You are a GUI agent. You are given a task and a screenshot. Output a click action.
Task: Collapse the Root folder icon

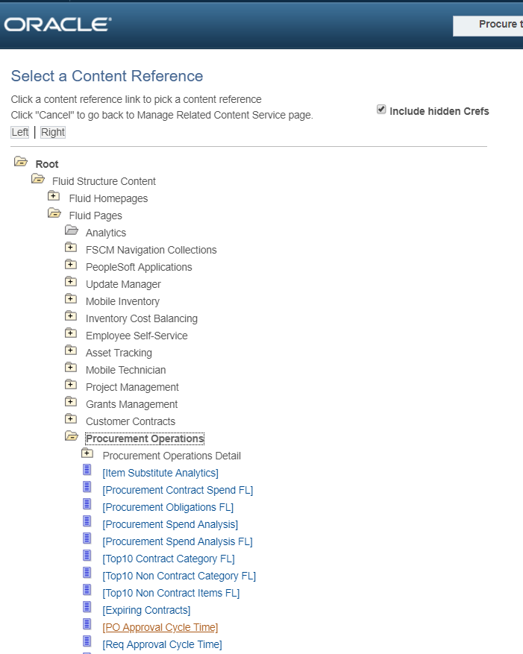tap(21, 161)
